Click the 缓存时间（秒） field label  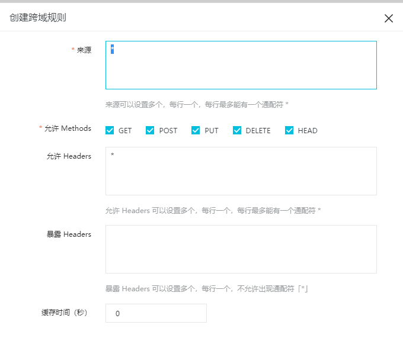click(60, 313)
